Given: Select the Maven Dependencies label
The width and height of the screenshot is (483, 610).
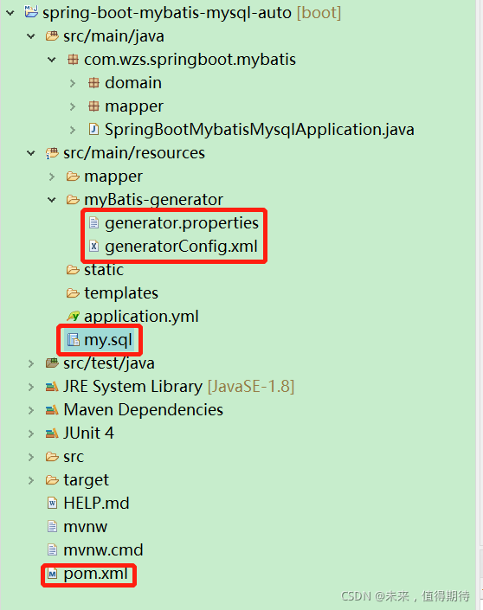Looking at the screenshot, I should click(143, 410).
